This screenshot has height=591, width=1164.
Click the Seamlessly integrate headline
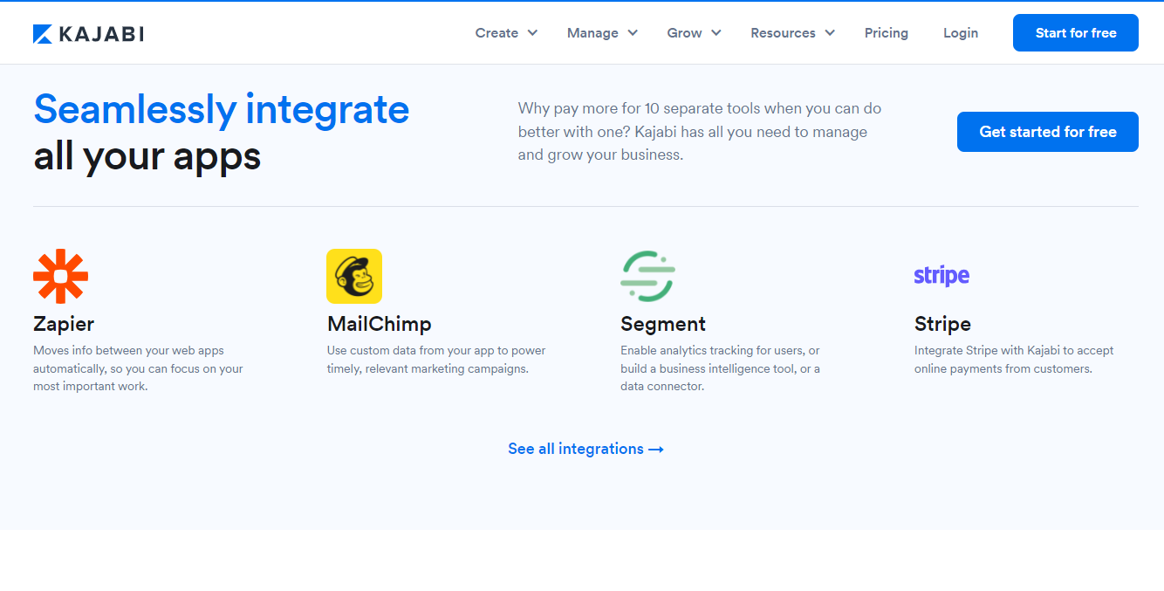coord(222,109)
